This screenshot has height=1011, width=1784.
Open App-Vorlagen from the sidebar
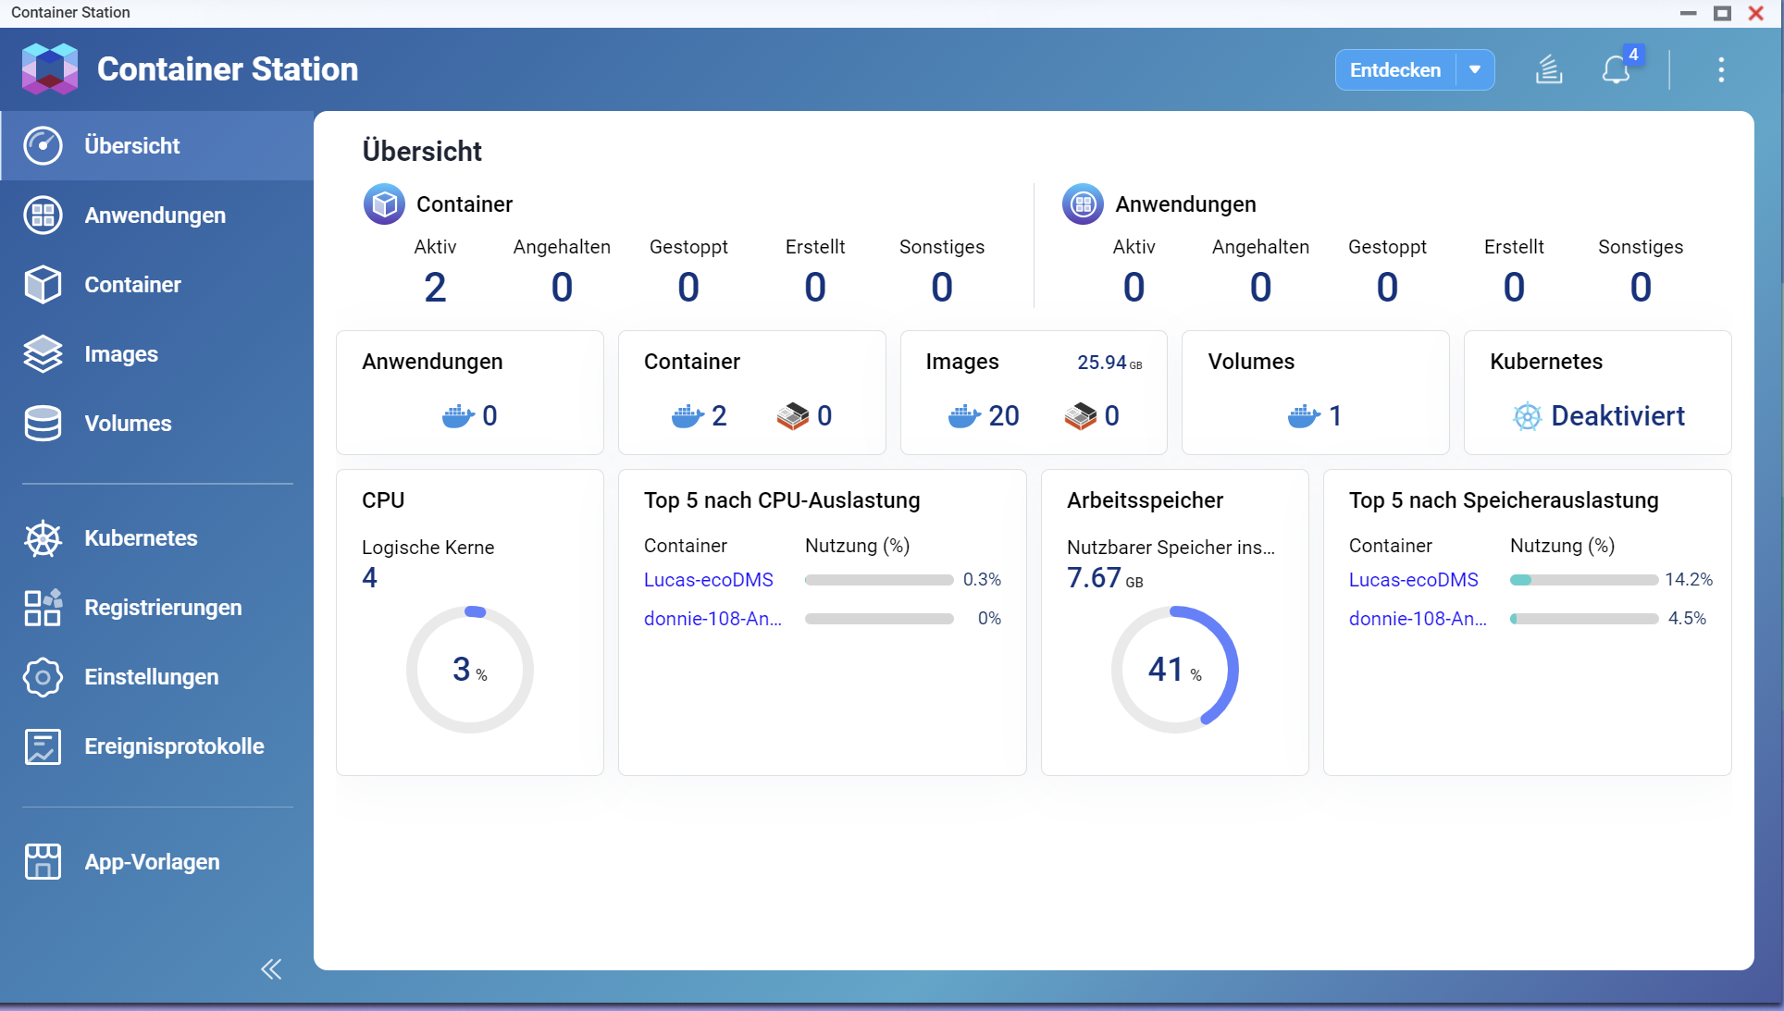tap(152, 862)
